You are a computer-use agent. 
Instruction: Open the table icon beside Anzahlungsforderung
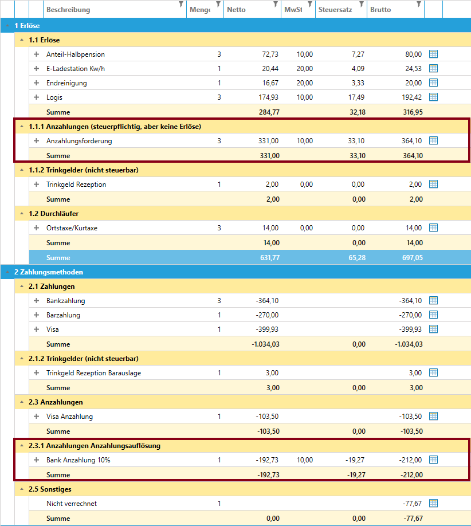[x=433, y=140]
